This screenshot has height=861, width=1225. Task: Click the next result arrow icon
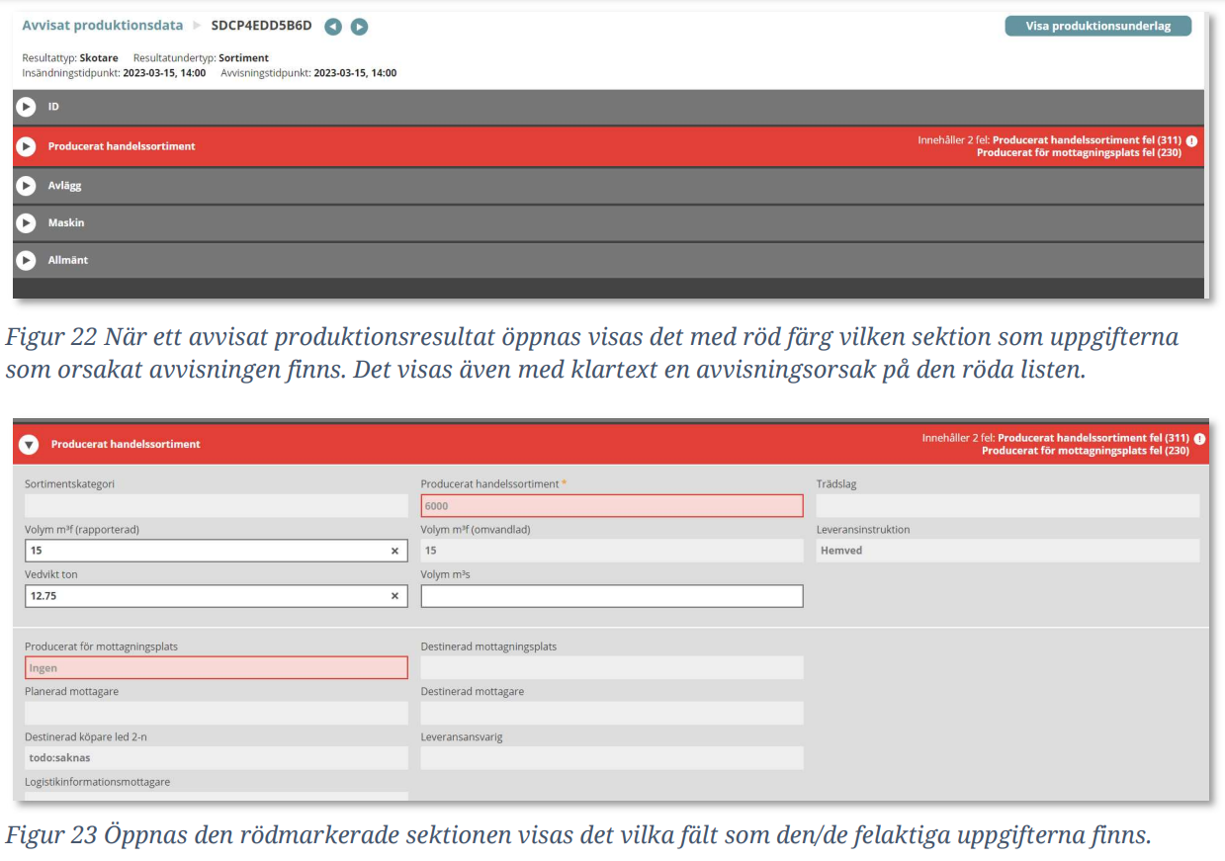359,27
